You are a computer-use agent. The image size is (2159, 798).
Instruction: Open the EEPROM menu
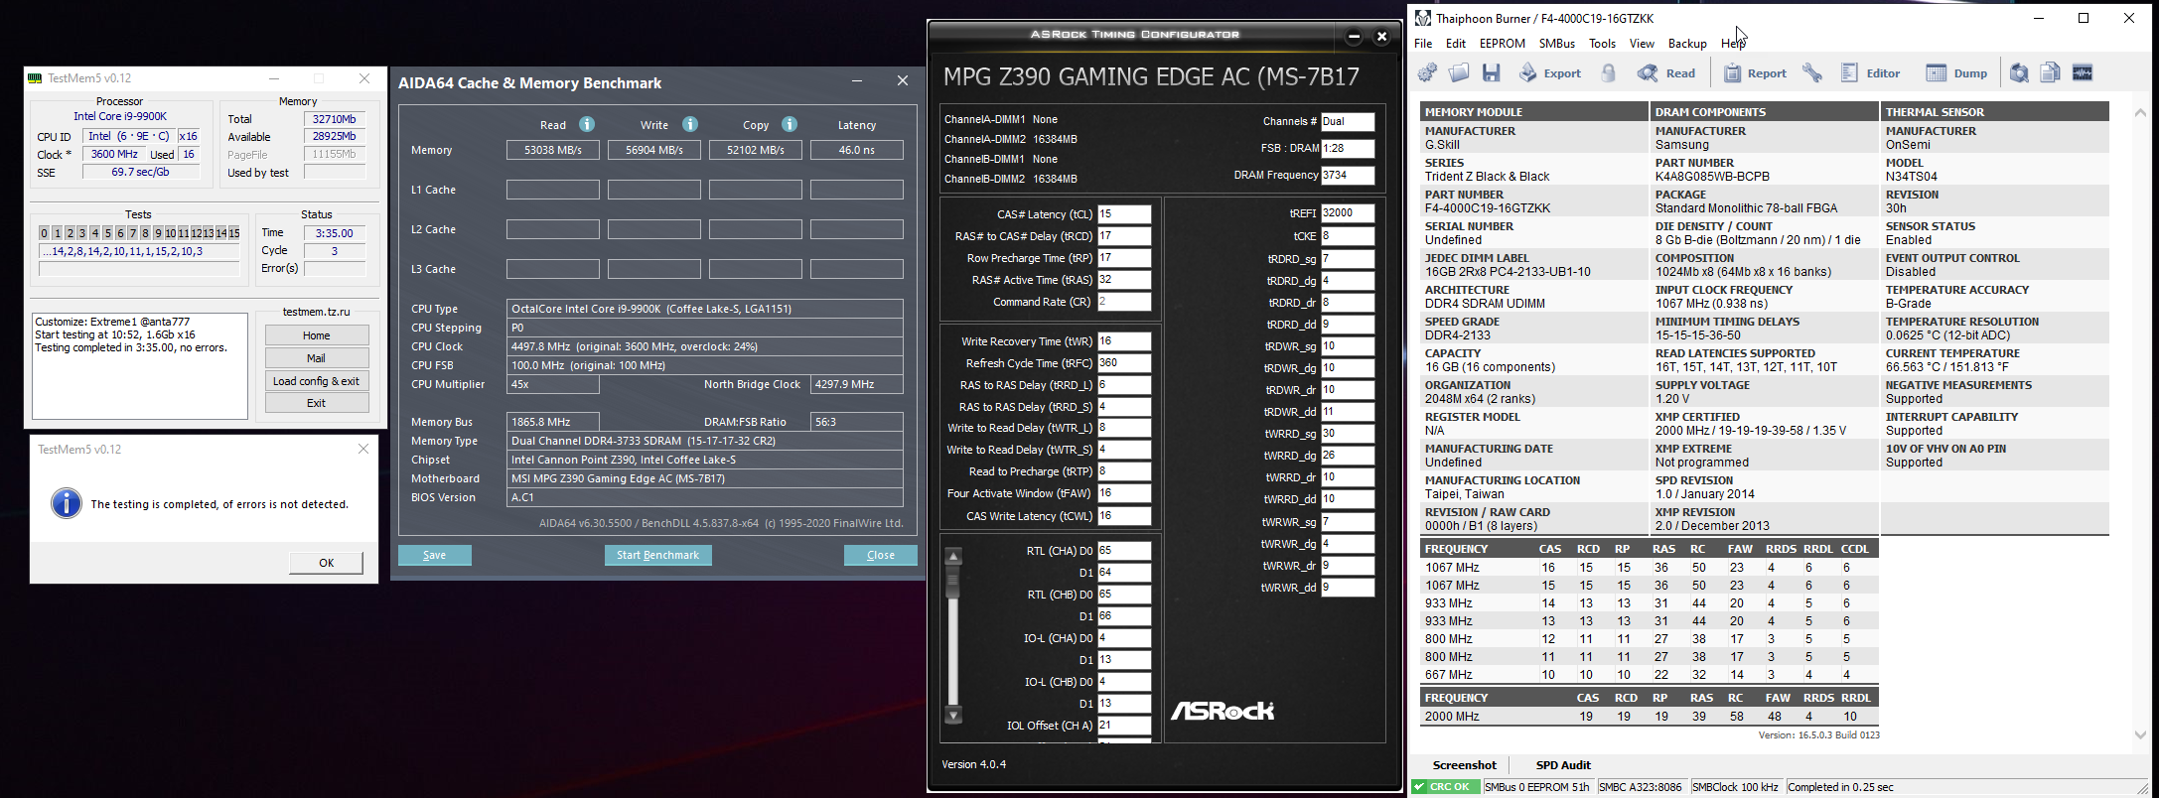pos(1503,44)
